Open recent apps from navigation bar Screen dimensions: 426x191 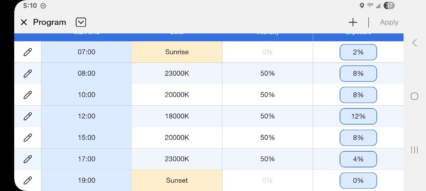414,150
